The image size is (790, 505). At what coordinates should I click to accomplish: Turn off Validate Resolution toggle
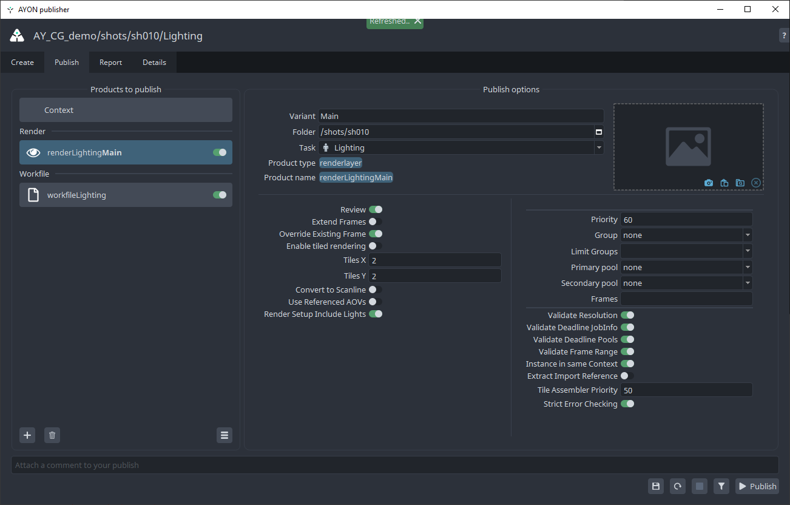coord(627,316)
